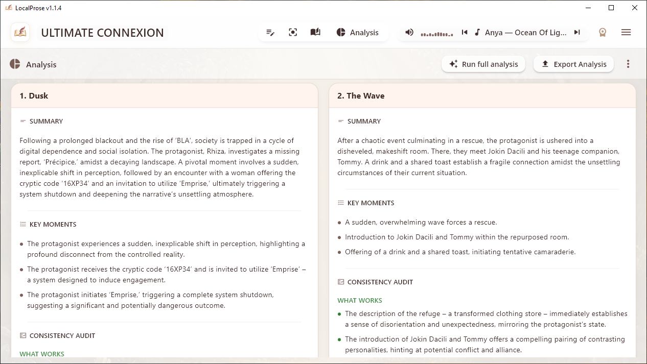Mute audio with the speaker icon
The width and height of the screenshot is (647, 364).
tap(409, 32)
